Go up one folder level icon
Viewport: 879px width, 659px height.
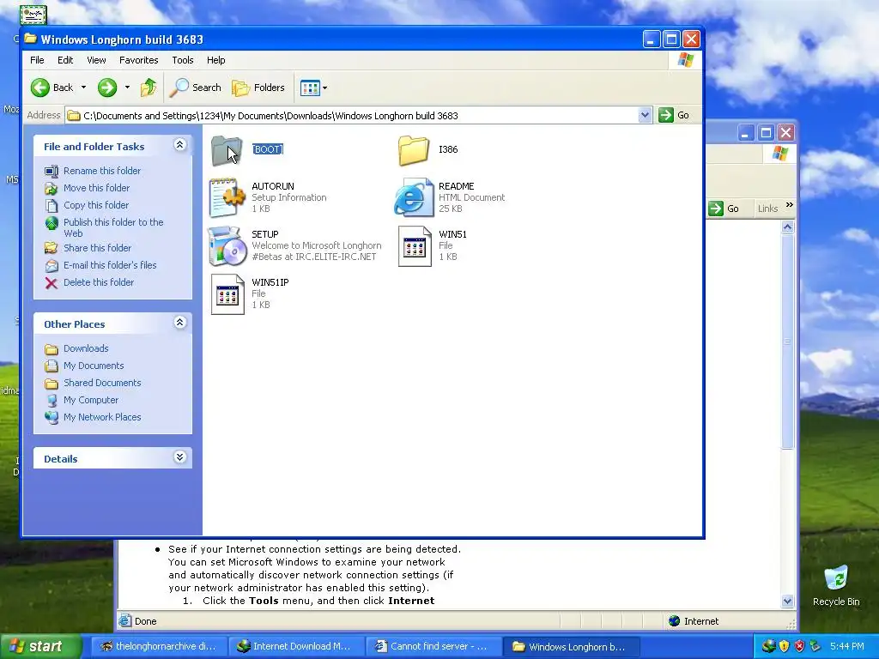point(149,88)
